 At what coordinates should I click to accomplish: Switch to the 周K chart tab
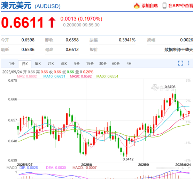coord(38,64)
